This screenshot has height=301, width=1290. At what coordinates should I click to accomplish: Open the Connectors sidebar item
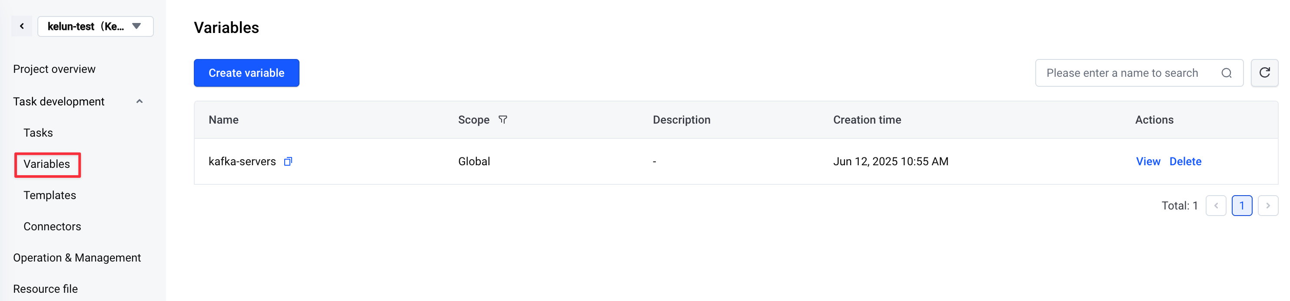pos(52,226)
